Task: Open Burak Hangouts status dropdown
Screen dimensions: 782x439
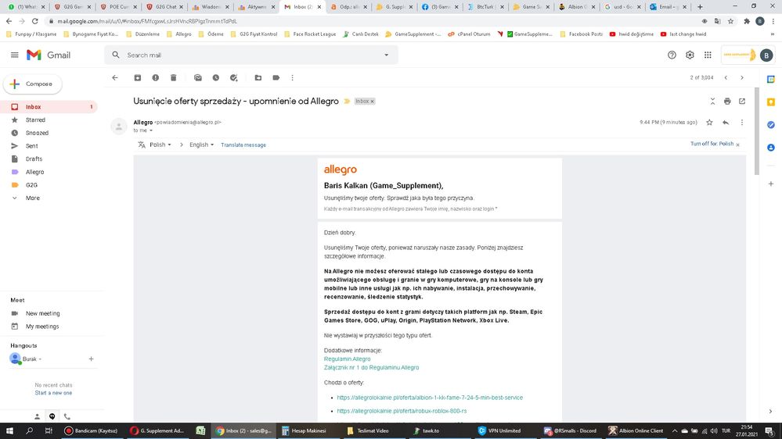Action: click(41, 359)
